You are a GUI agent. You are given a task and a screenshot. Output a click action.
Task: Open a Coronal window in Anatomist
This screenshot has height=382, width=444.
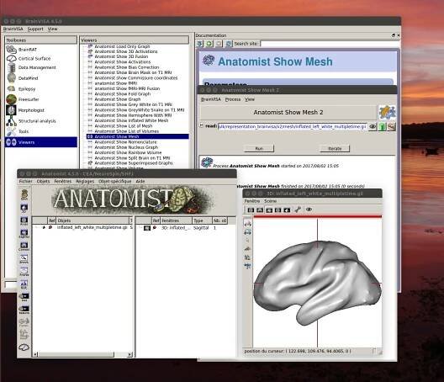24,247
